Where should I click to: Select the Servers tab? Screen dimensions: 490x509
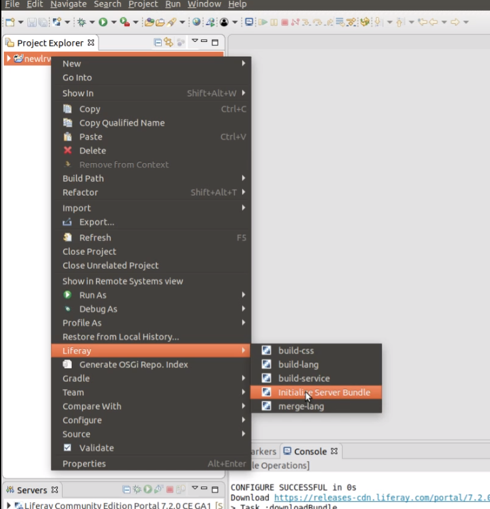(x=32, y=490)
